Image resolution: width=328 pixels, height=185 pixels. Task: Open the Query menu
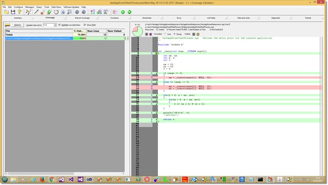pos(39,7)
